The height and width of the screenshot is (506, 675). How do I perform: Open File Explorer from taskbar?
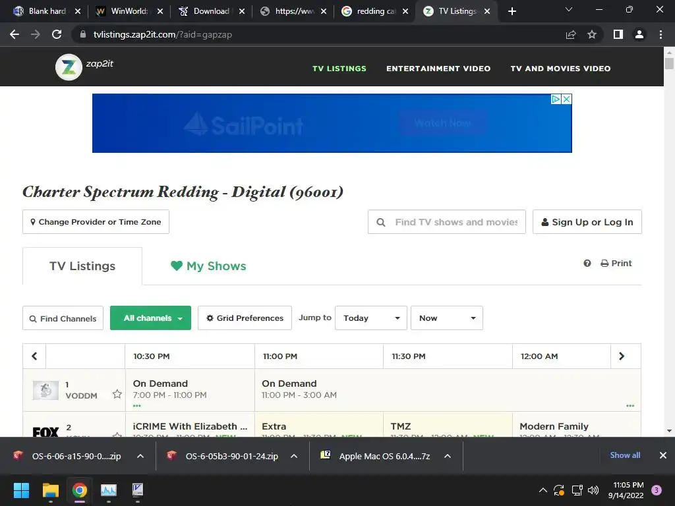tap(50, 490)
